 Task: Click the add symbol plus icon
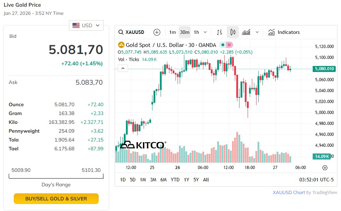click(157, 32)
